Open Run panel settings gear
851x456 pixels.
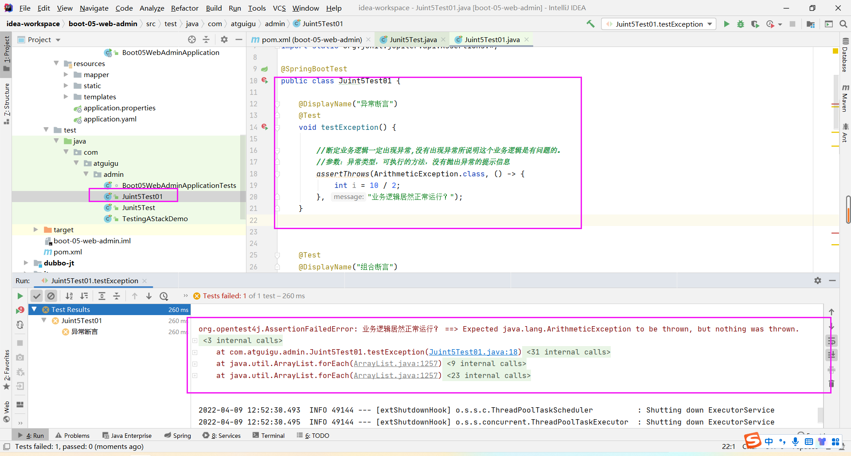pyautogui.click(x=818, y=281)
